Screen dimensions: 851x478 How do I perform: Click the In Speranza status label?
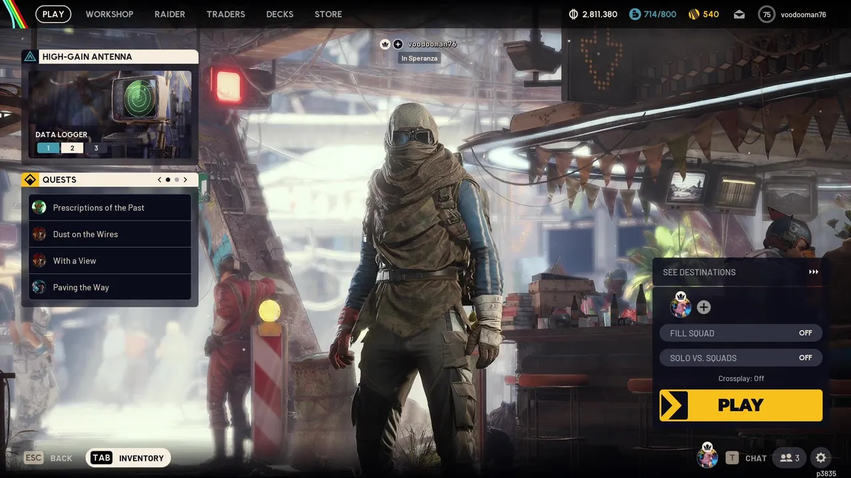[x=419, y=58]
